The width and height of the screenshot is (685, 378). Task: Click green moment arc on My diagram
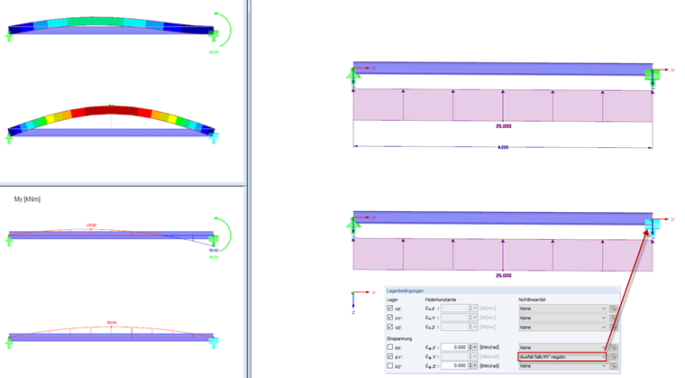click(x=228, y=234)
